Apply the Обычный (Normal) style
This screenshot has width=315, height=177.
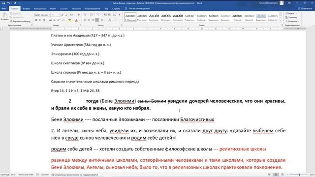[x=130, y=17]
